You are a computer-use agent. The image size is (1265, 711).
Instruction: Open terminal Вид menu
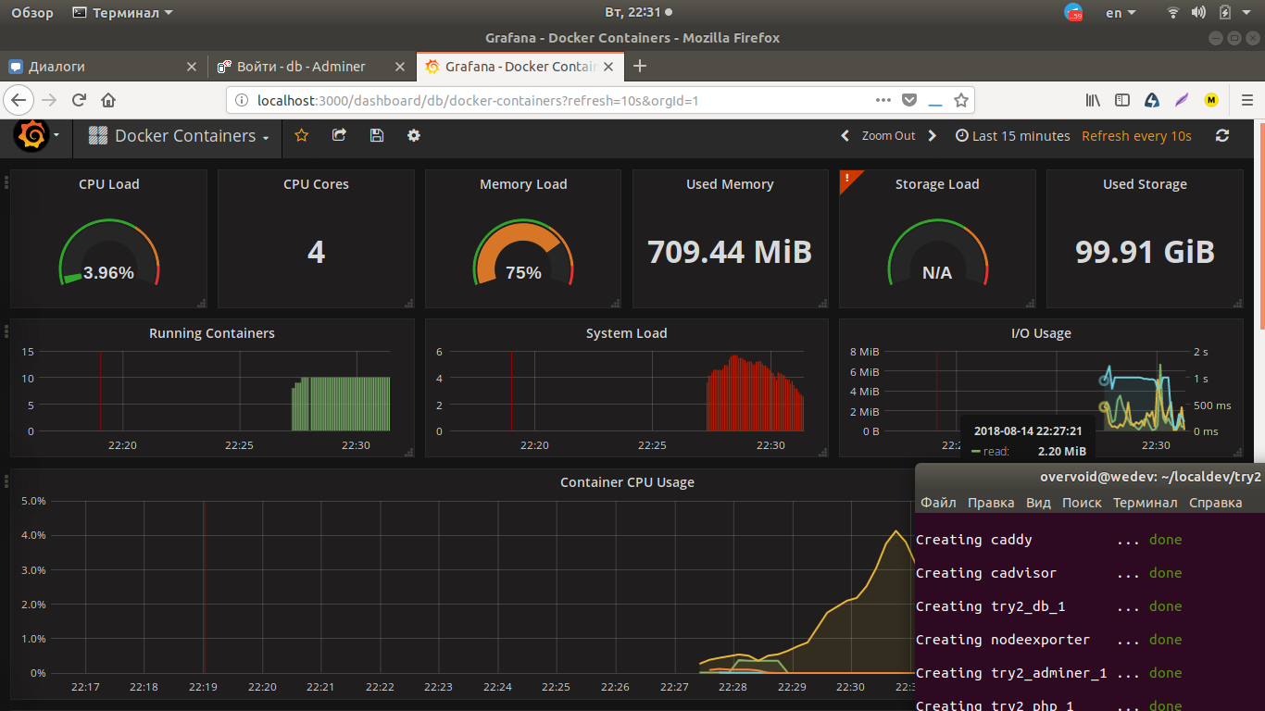coord(1038,503)
